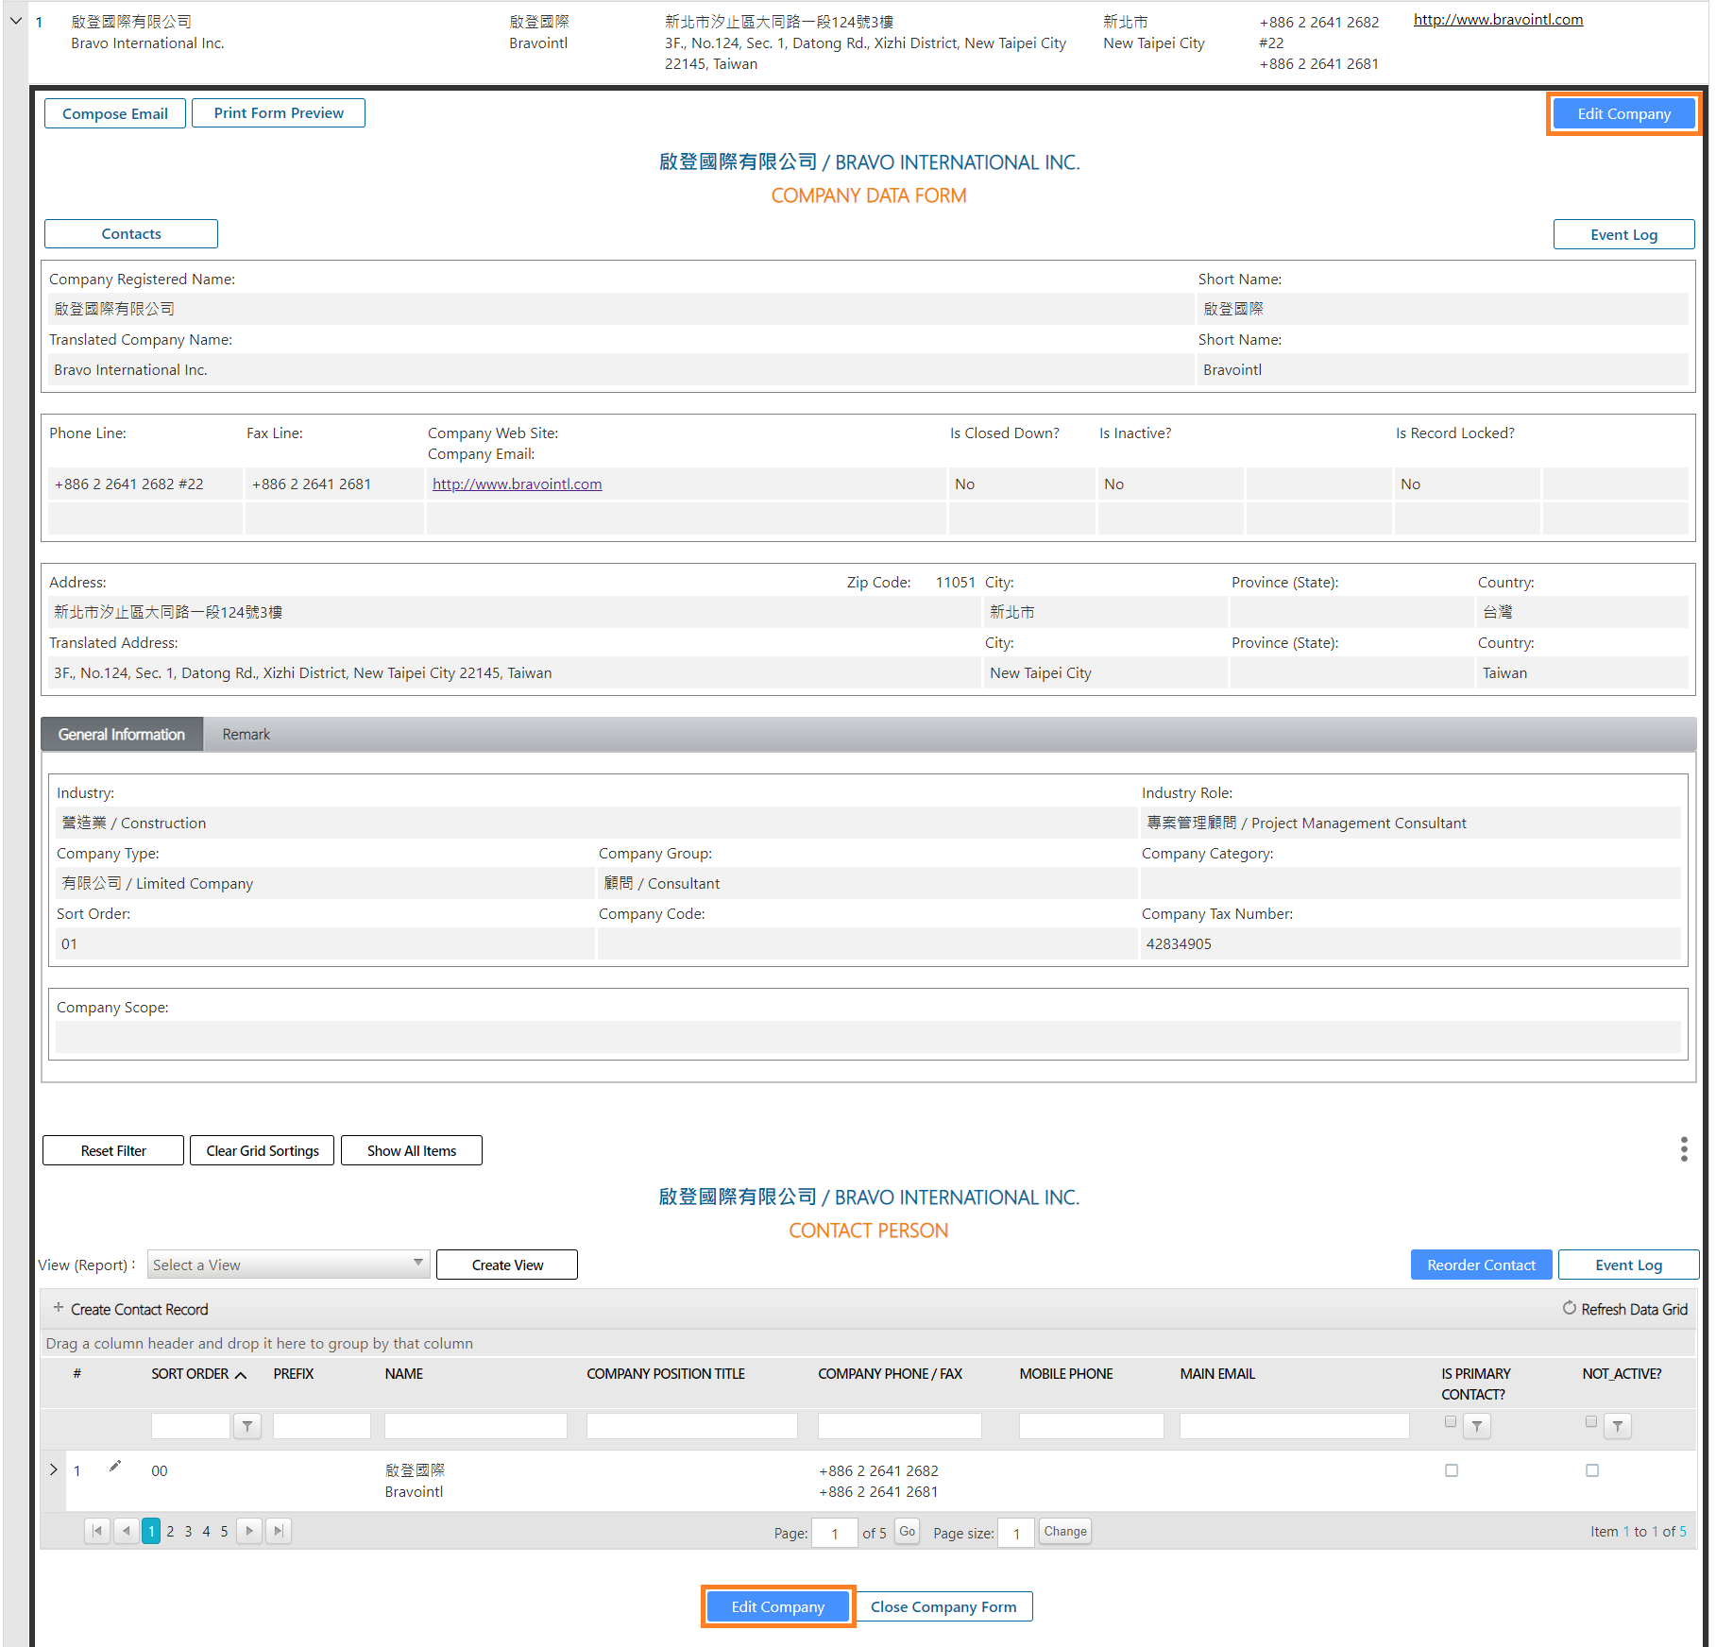Jump to the first page of contacts

click(97, 1531)
